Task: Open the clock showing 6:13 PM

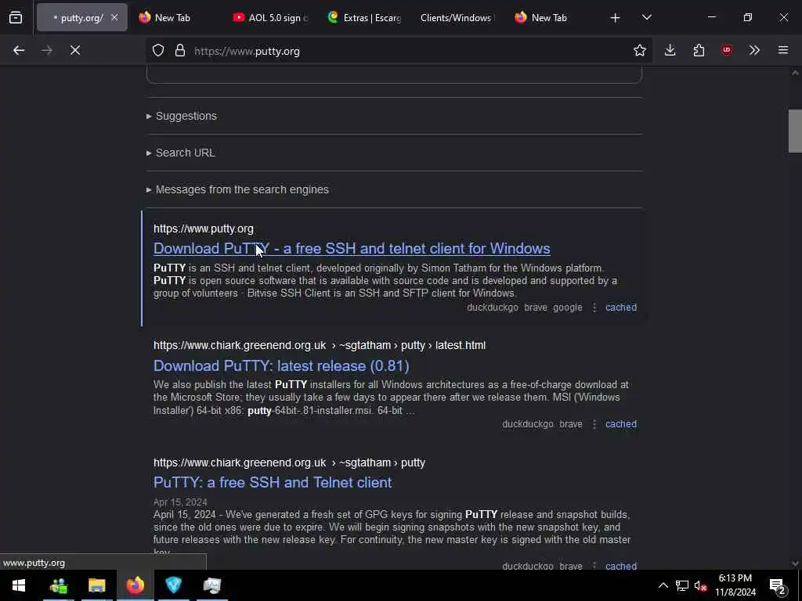Action: point(735,585)
